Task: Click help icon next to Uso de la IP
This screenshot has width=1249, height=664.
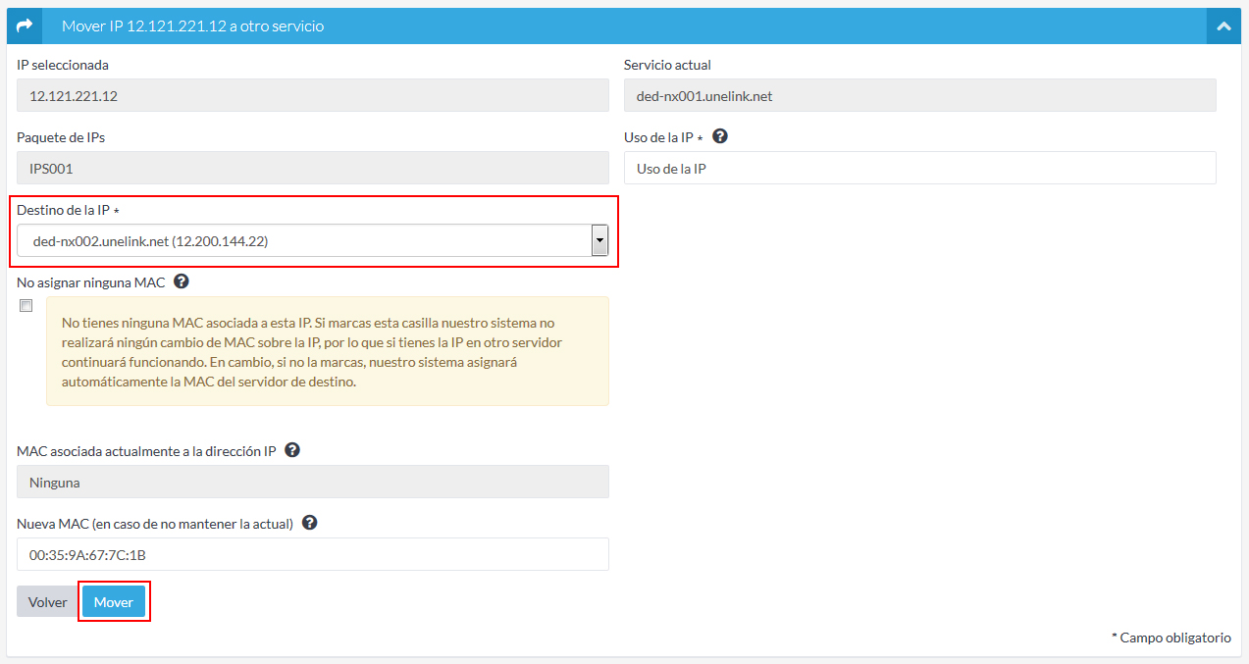Action: (719, 137)
